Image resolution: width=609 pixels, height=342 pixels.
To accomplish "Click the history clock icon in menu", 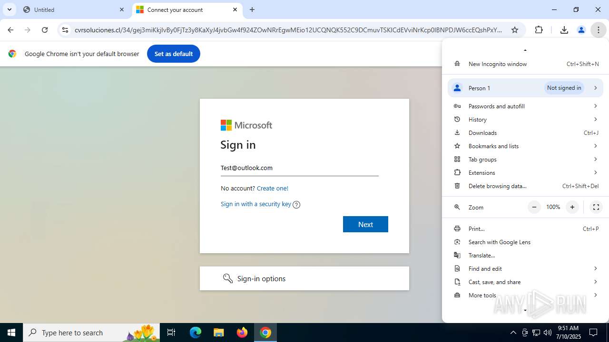I will click(x=457, y=119).
